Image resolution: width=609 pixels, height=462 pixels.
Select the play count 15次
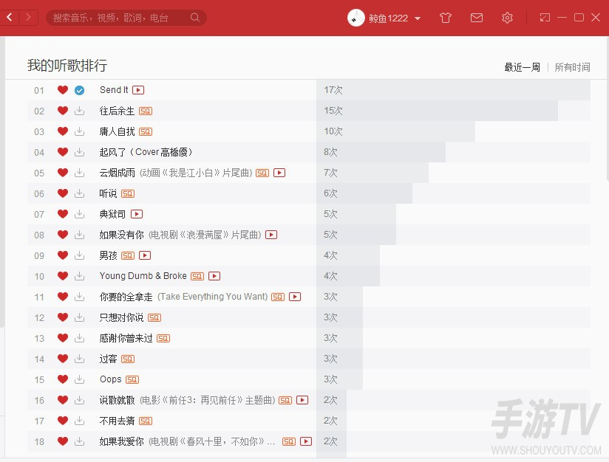(333, 111)
